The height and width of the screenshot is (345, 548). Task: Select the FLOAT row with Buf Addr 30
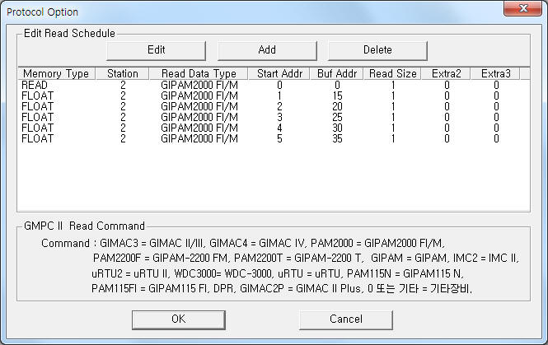(x=269, y=128)
